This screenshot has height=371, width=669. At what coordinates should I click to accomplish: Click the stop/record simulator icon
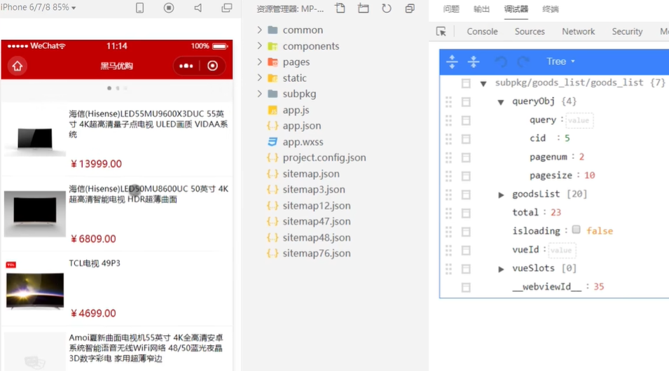169,8
